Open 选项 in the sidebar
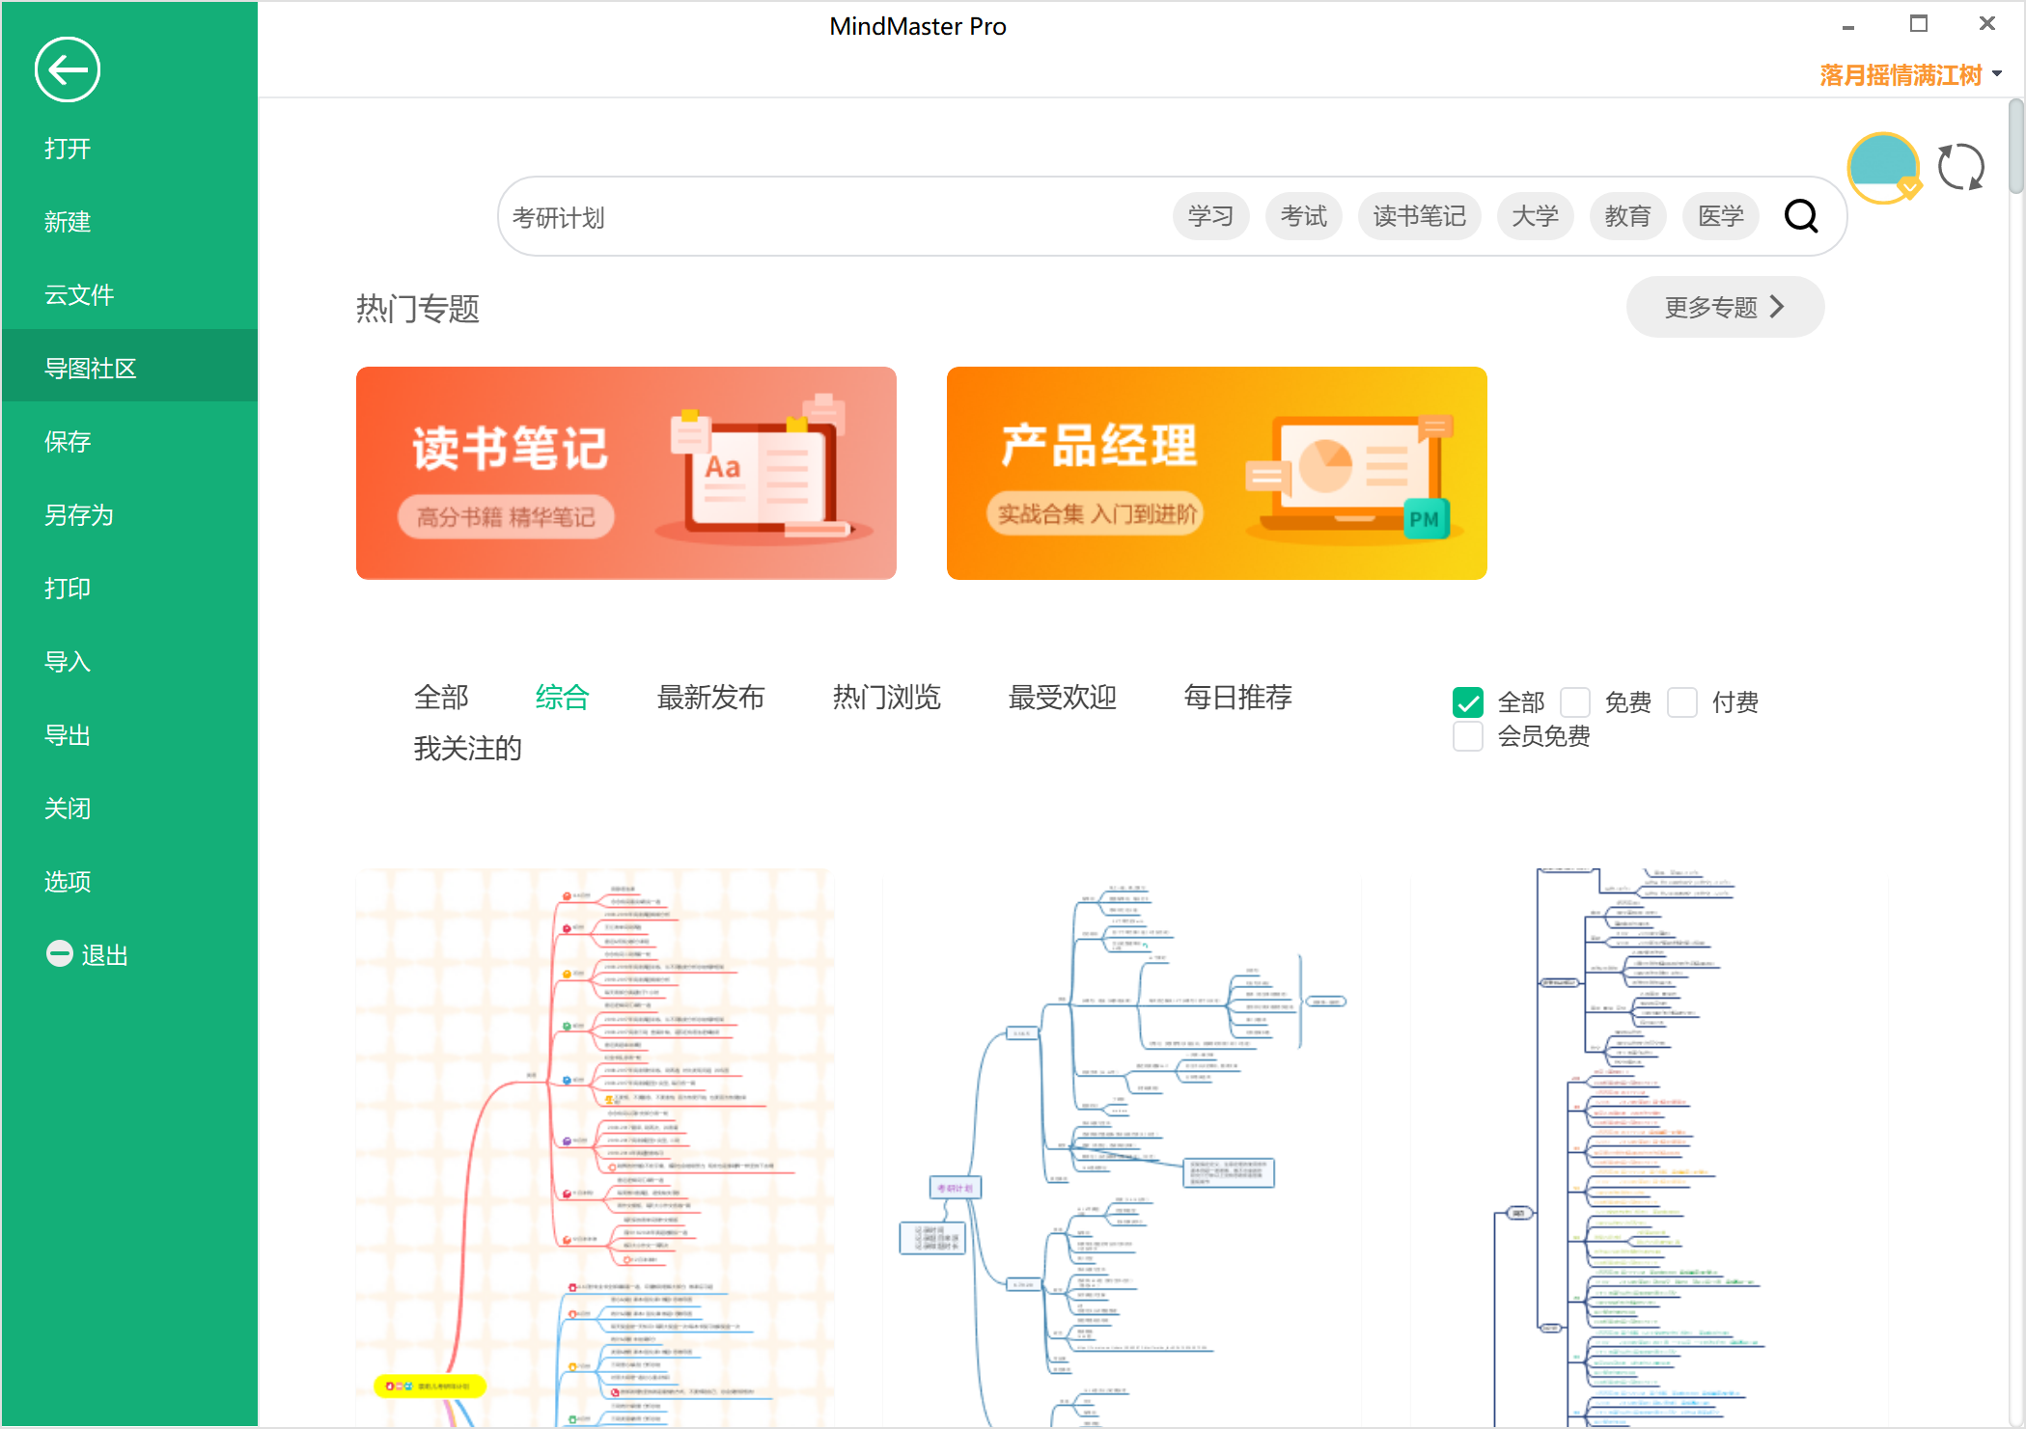Image resolution: width=2026 pixels, height=1429 pixels. point(129,882)
